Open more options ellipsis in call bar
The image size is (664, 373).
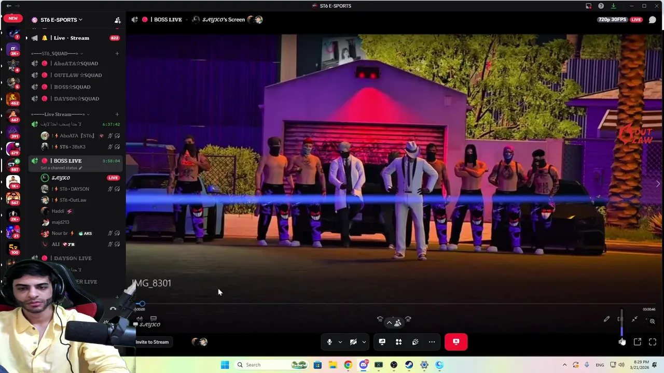click(x=432, y=342)
